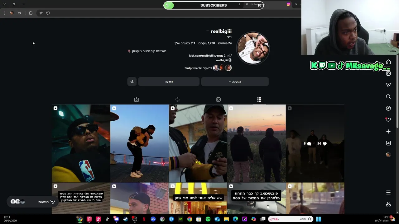Bookmark this page with the star icon
Image resolution: width=399 pixels, height=224 pixels.
click(x=41, y=13)
